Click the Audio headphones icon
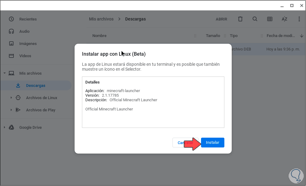The height and width of the screenshot is (186, 306). tap(11, 31)
